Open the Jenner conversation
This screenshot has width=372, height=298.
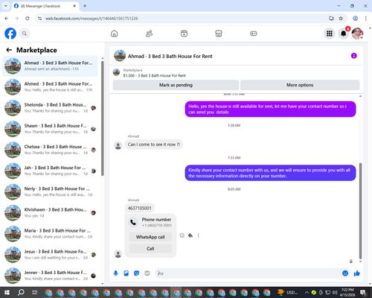click(51, 276)
